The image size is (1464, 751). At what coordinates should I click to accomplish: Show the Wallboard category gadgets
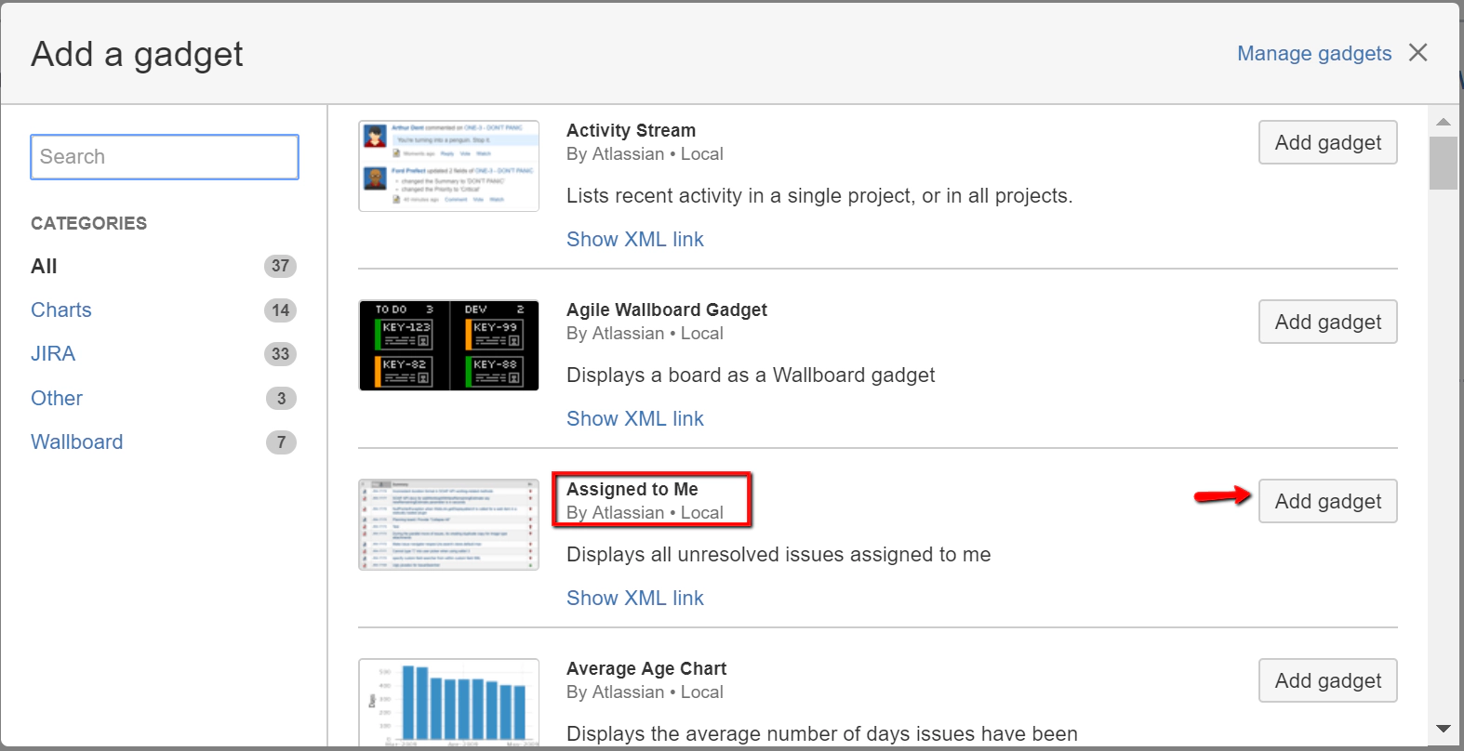[76, 442]
